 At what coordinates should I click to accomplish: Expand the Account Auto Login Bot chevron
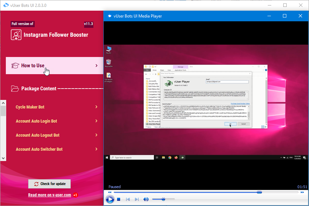96,121
